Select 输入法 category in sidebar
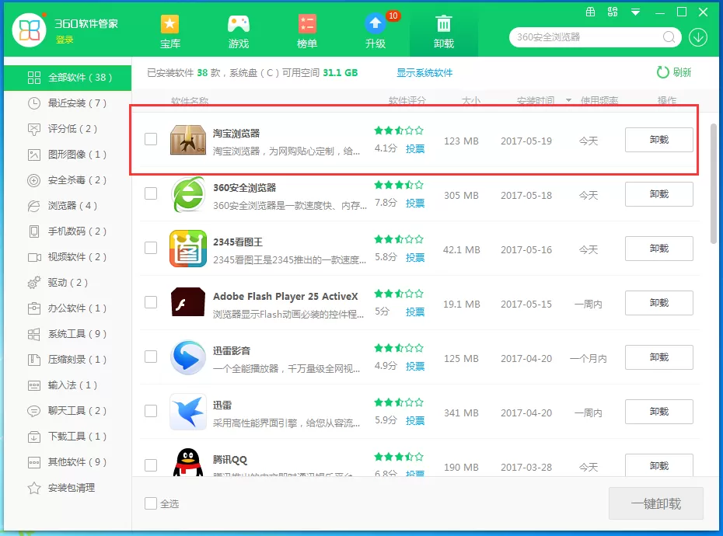723x536 pixels. pyautogui.click(x=68, y=385)
